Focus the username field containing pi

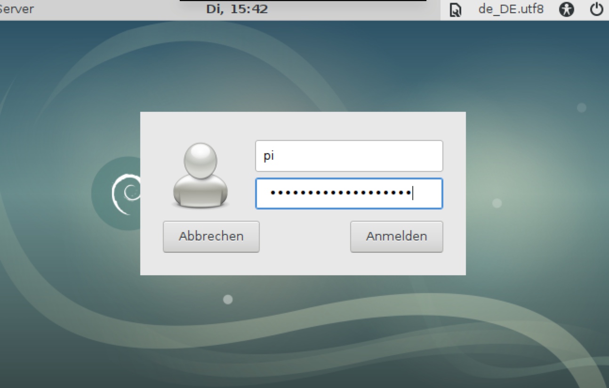(x=349, y=156)
